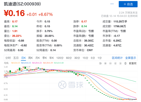The height and width of the screenshot is (102, 141).
Task: Switch to the 五日 chart tab
Action: click(16, 58)
